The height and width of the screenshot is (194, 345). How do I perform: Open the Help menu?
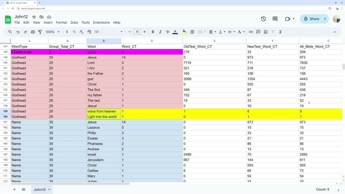(x=117, y=22)
